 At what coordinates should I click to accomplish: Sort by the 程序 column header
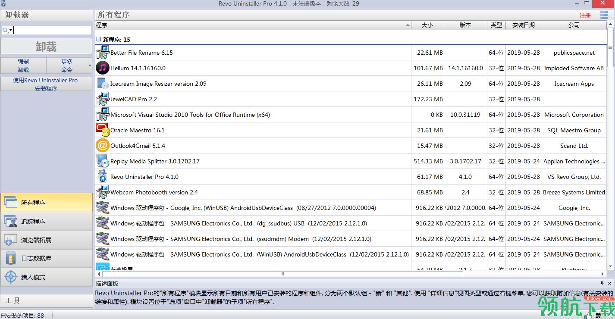[253, 25]
